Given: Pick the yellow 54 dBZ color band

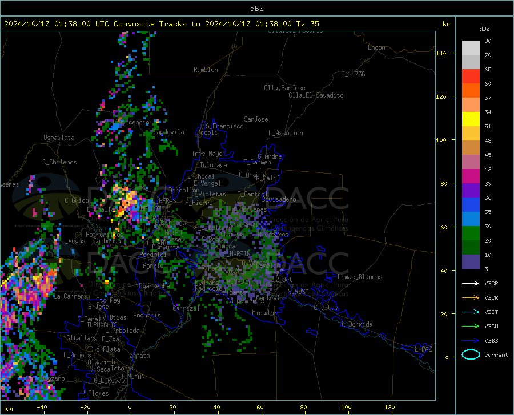Looking at the screenshot, I should [x=471, y=119].
